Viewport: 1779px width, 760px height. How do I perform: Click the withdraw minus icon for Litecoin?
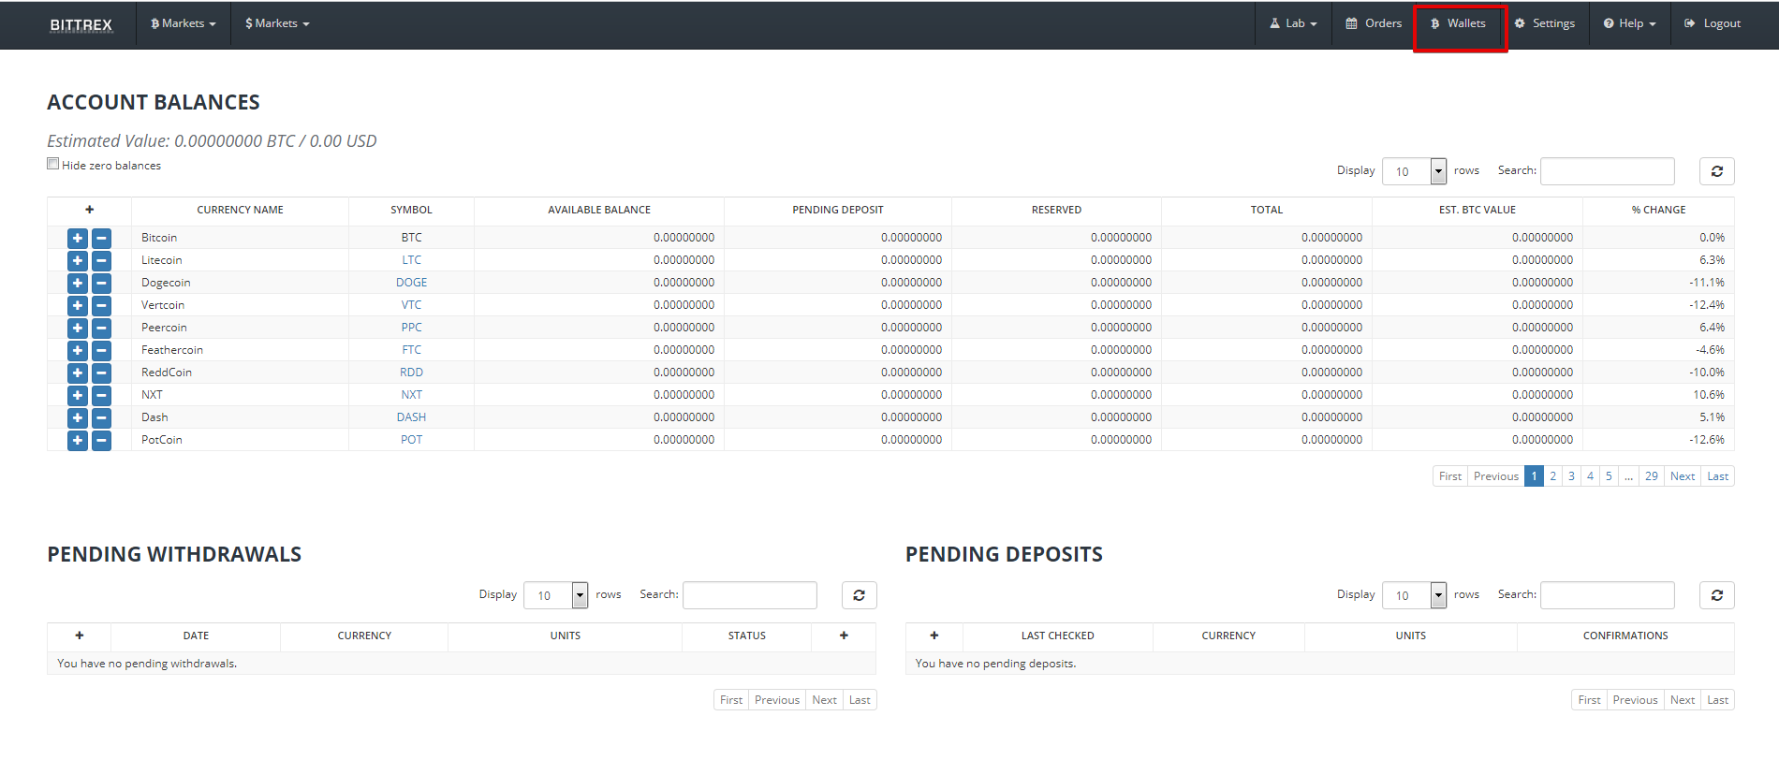pos(101,261)
